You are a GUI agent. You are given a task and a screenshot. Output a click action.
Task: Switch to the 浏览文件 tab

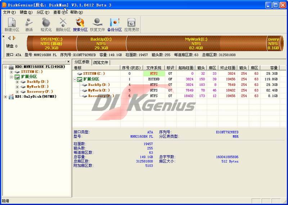101,62
